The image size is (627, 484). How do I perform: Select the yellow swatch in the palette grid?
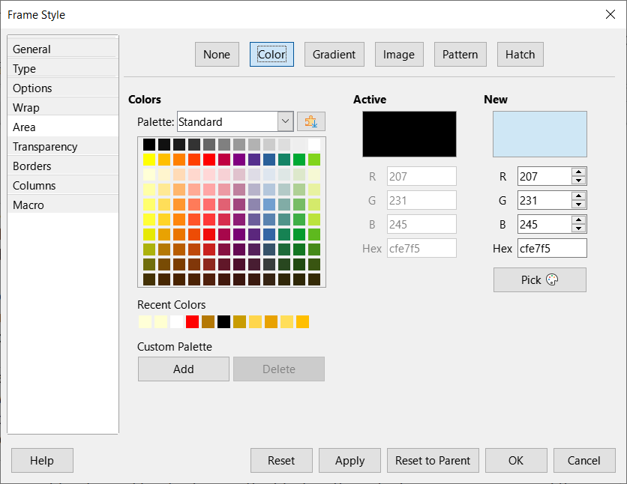coord(149,160)
